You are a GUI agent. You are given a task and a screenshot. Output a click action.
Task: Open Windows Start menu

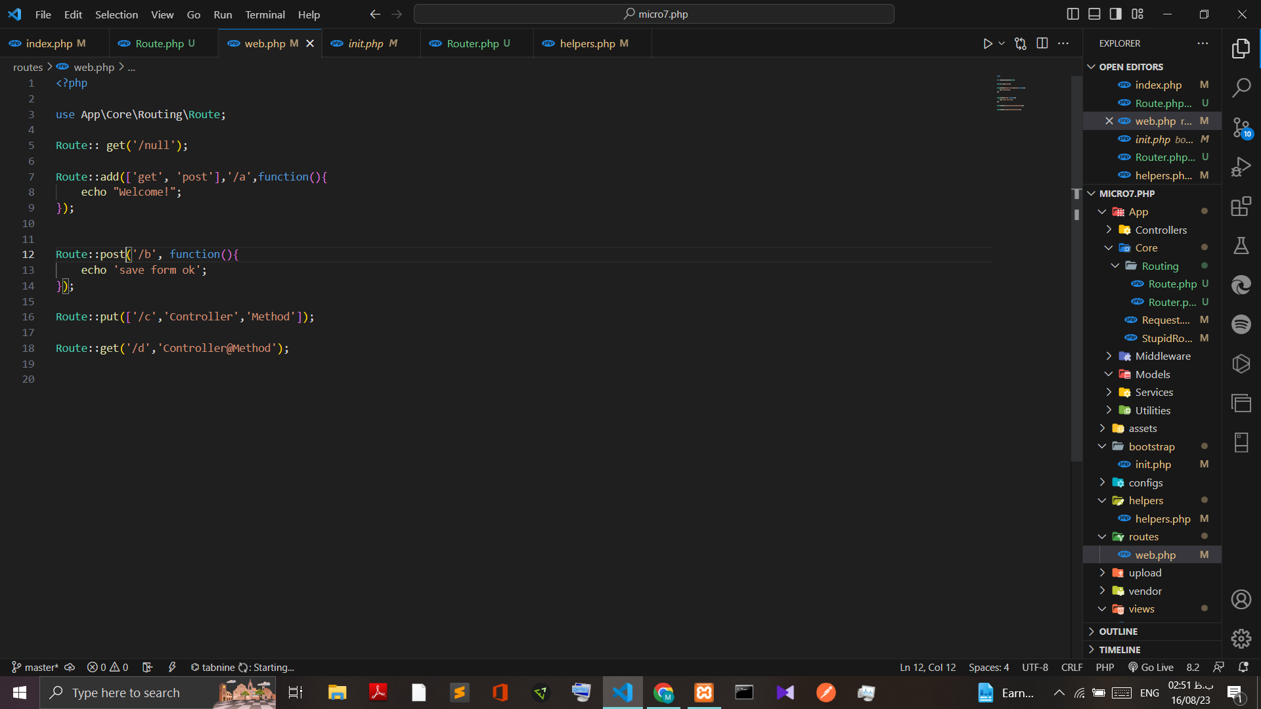coord(19,693)
